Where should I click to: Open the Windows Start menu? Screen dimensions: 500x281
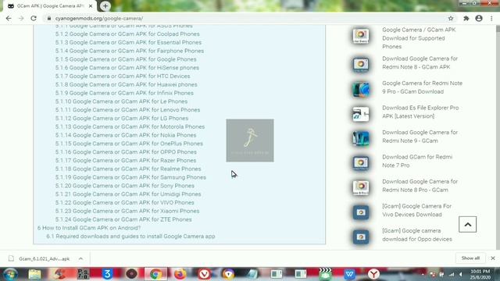click(10, 274)
